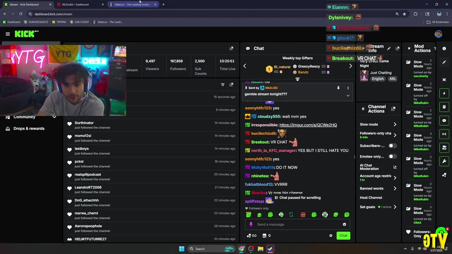The height and width of the screenshot is (254, 452).
Task: Click realspillpodcast in activity feed
Action: coord(88,174)
